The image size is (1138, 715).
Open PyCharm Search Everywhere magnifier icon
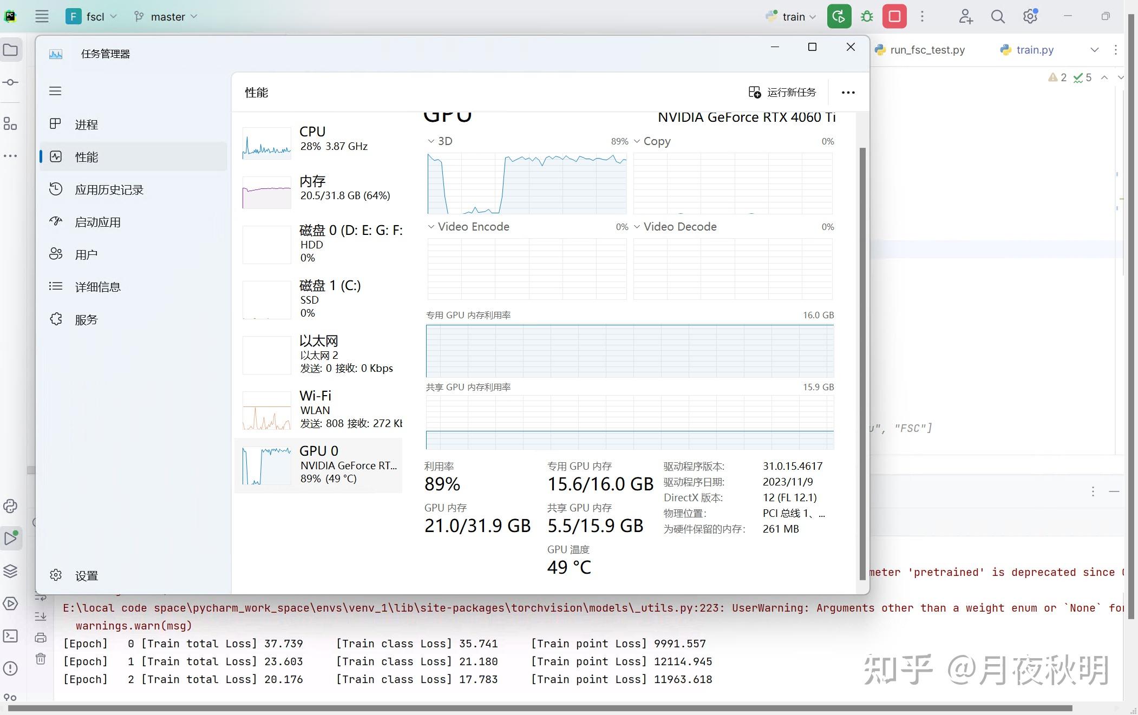tap(997, 17)
